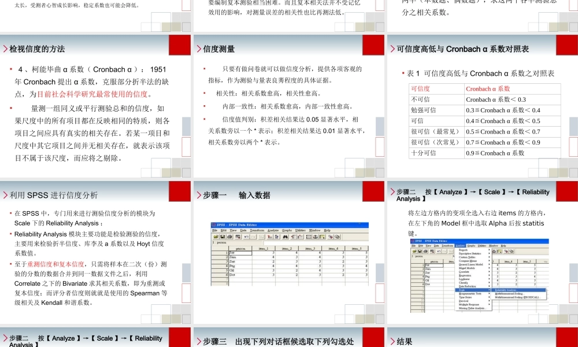Viewport: 578px width, 347px height.
Task: Click the Dialog Recall toolbar icon
Action: (x=238, y=237)
